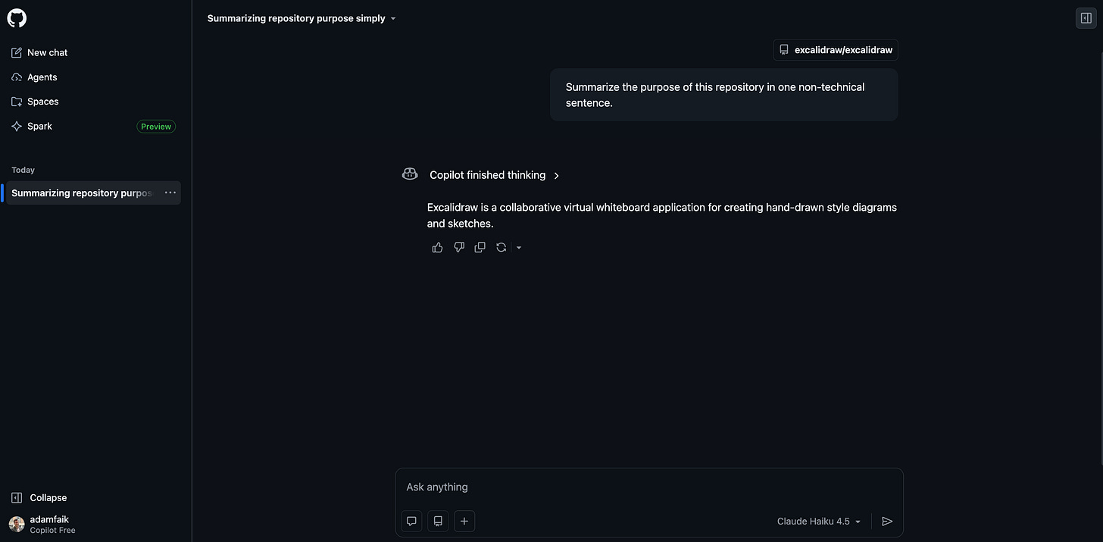Attach a repository using the book icon
Screen dimensions: 1103x542
pos(437,521)
